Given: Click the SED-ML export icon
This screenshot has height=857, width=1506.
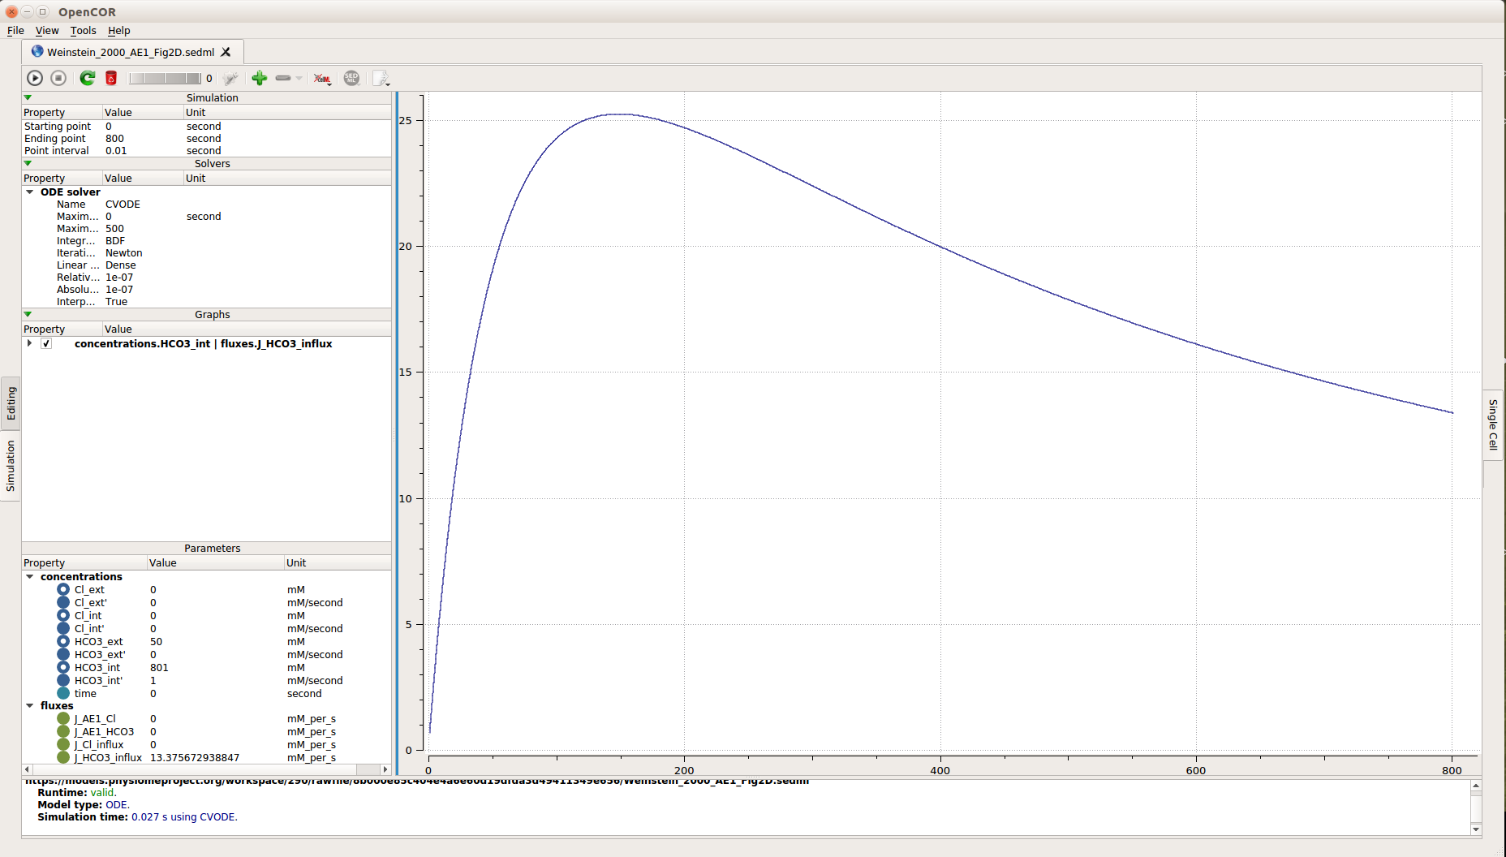Looking at the screenshot, I should pos(351,78).
